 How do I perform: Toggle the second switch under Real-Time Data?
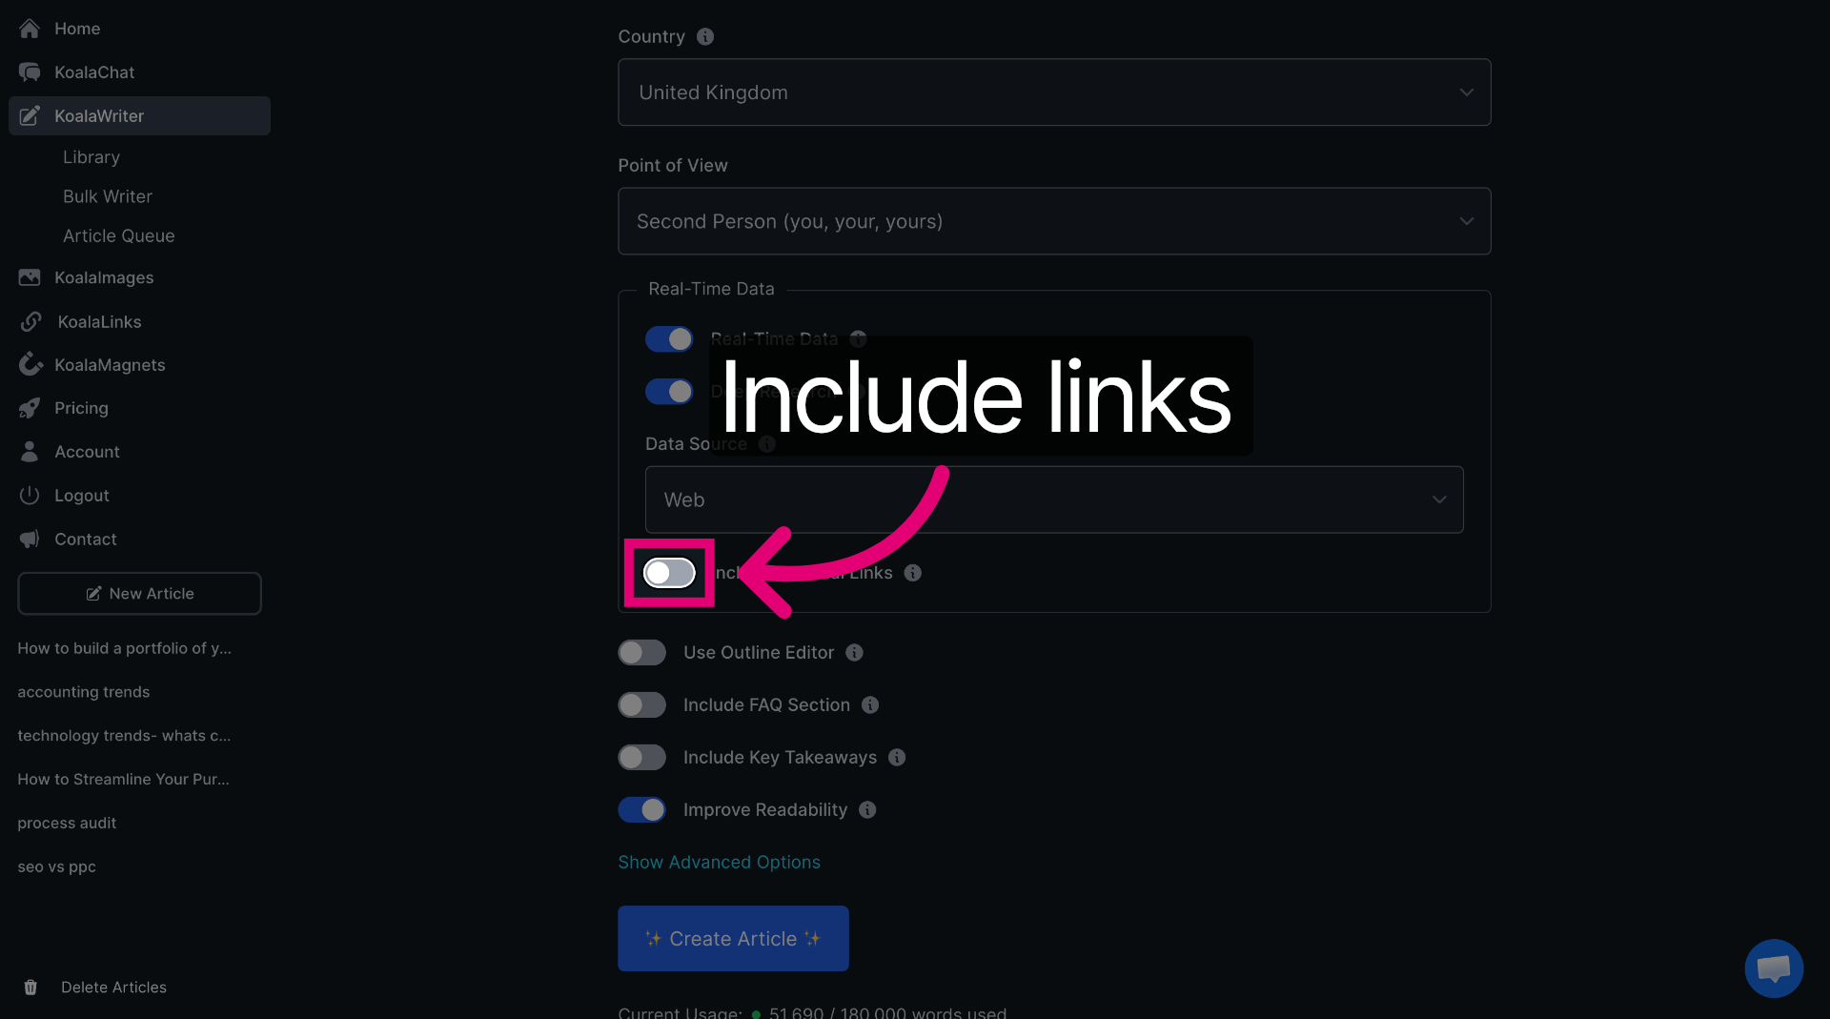tap(669, 391)
